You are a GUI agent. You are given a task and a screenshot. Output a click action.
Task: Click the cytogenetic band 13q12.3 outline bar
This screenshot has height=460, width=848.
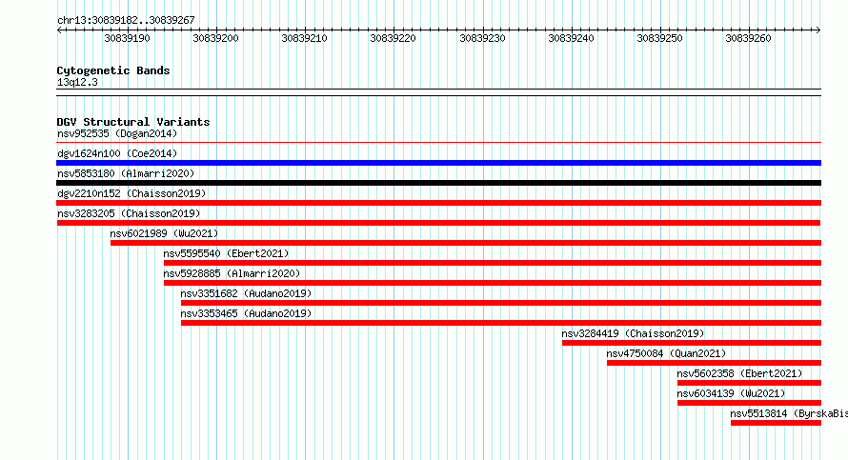click(x=438, y=92)
